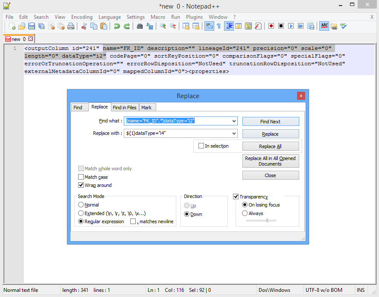Paste from clipboard using toolbar icon
379x297 pixels.
click(x=104, y=26)
